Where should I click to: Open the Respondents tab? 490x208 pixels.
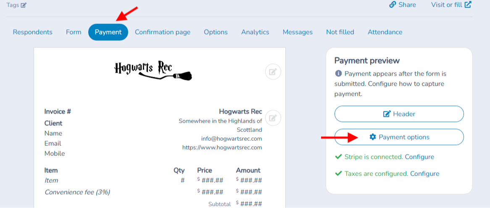(x=33, y=32)
